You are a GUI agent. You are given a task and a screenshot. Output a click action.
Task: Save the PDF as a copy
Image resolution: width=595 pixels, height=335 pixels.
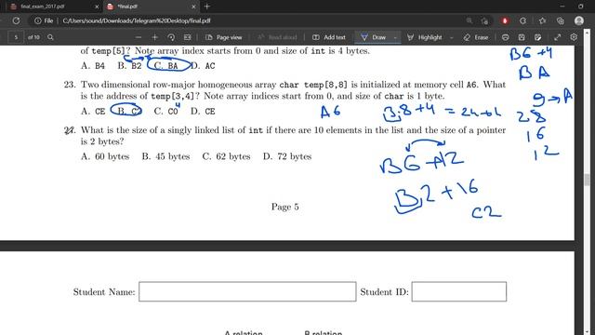537,37
